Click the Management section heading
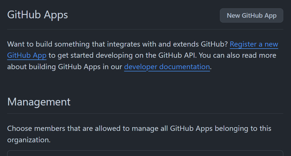 click(39, 102)
